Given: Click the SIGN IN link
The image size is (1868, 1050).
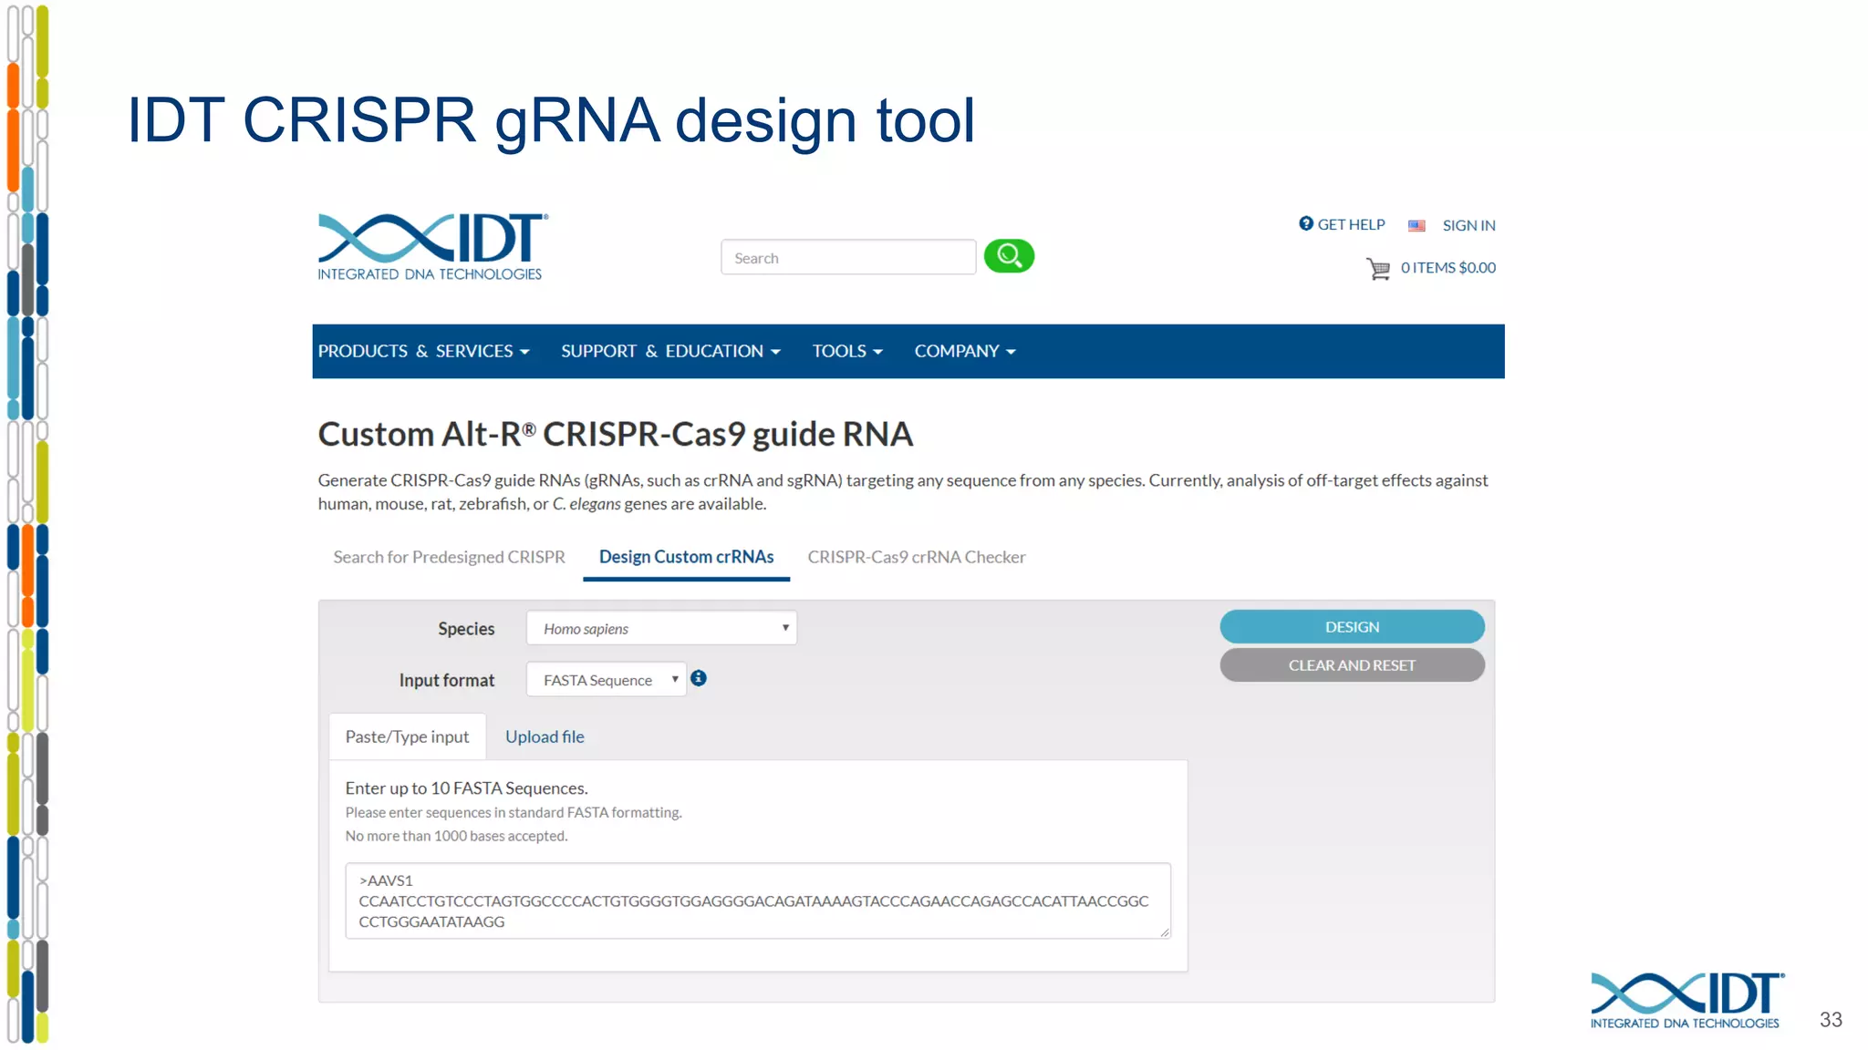Looking at the screenshot, I should click(x=1468, y=225).
